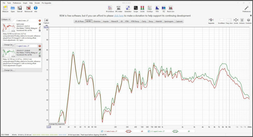Switch to the Captured tab
The height and width of the screenshot is (137, 253).
coord(179,21)
